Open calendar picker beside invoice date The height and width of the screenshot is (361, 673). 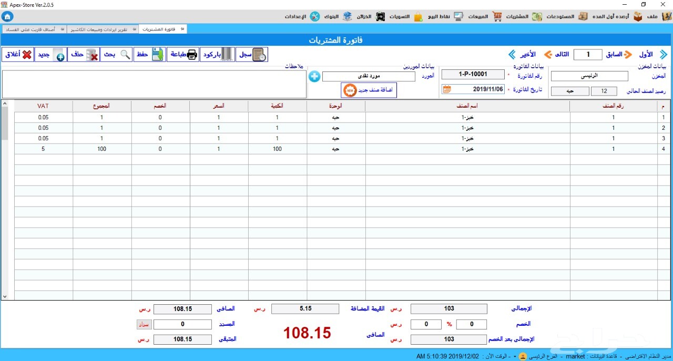(x=446, y=89)
